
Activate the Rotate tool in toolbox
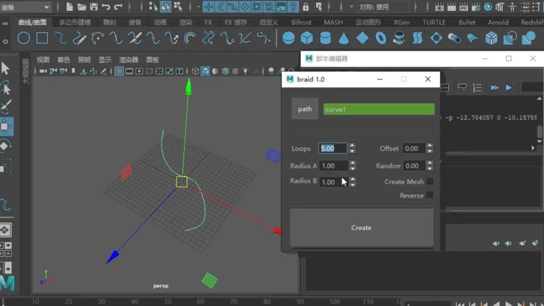[5, 146]
